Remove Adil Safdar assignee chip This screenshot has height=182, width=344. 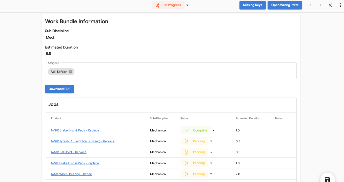point(71,72)
